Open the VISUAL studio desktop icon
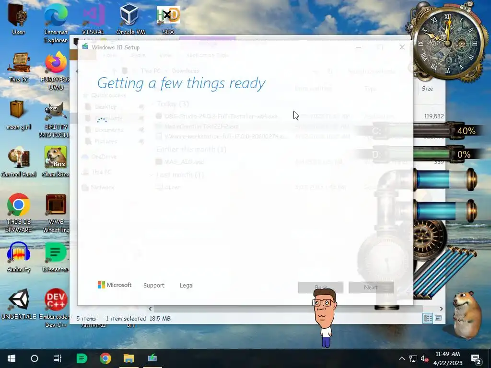The image size is (491, 368). pos(93,19)
